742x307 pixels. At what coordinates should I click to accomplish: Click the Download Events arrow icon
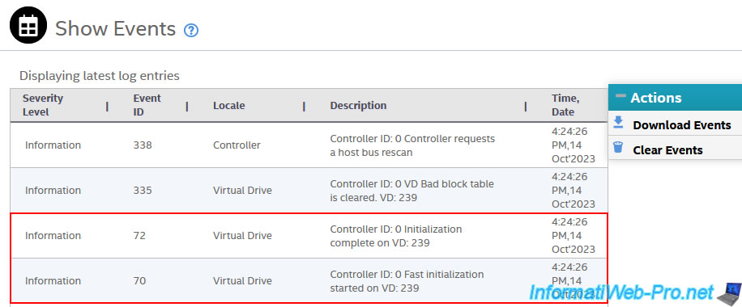point(618,123)
